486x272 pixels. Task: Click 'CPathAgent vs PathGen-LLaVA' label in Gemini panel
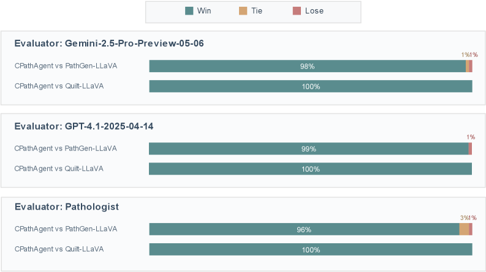pyautogui.click(x=66, y=66)
